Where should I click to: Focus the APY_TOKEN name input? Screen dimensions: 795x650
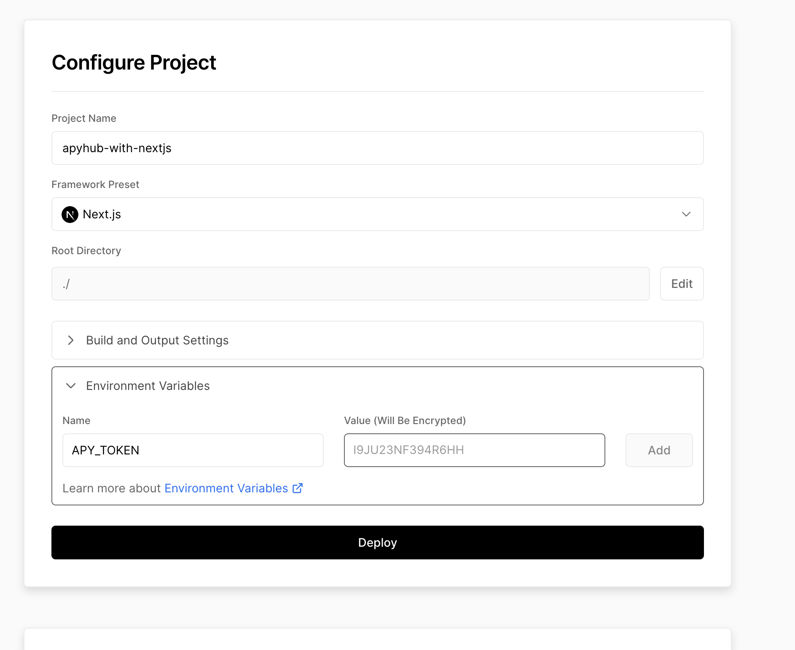193,450
